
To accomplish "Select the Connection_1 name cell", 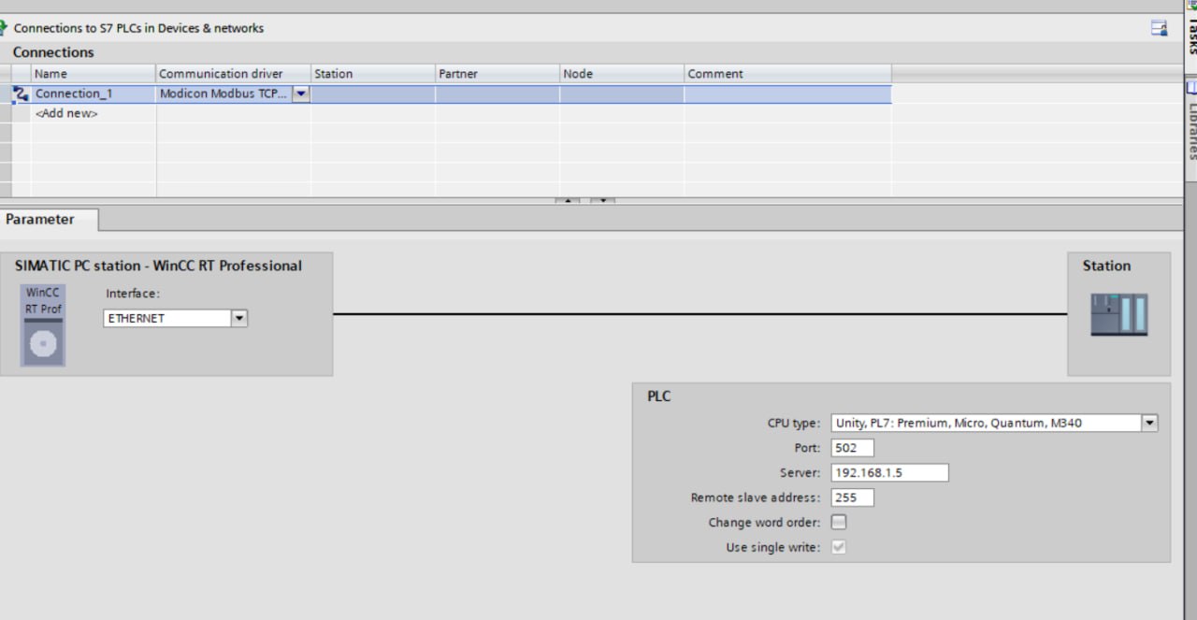I will tap(94, 94).
